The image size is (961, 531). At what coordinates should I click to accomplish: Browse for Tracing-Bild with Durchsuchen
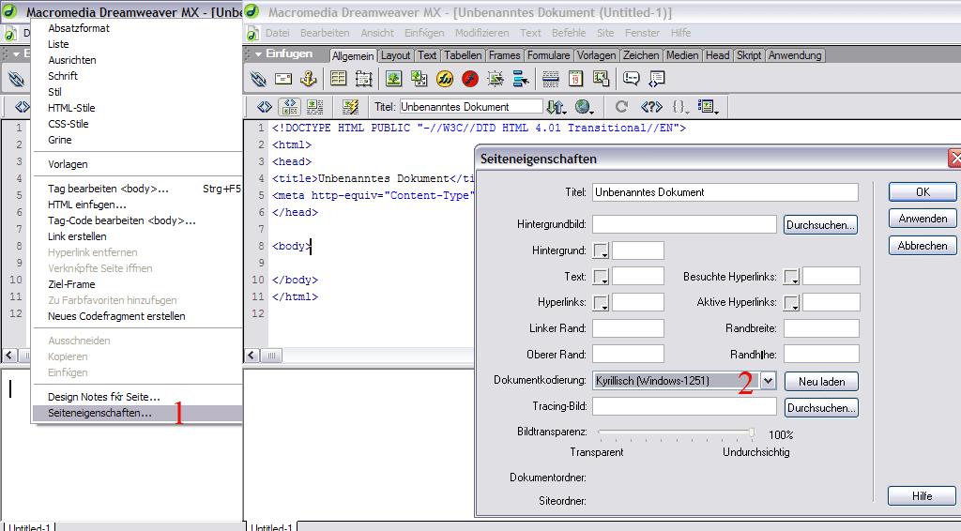click(821, 408)
